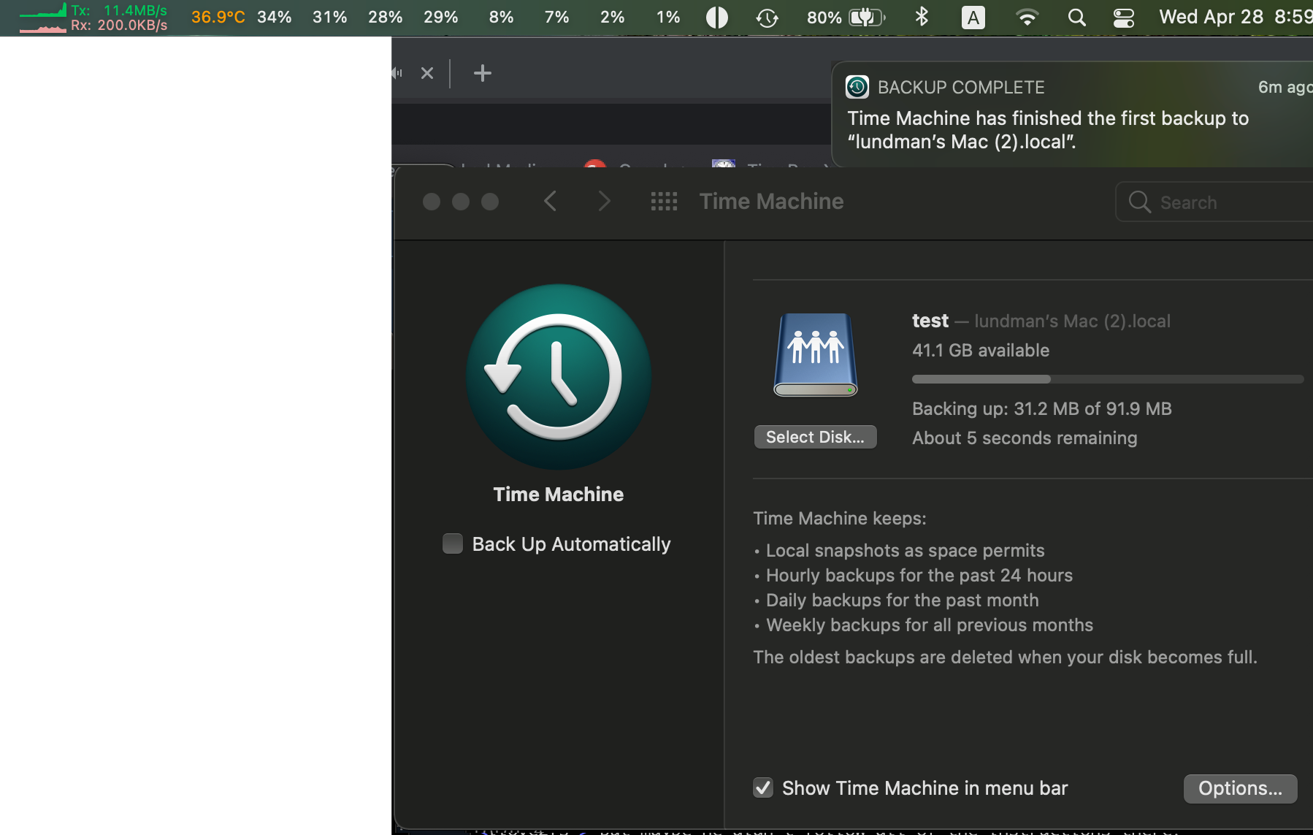The height and width of the screenshot is (835, 1313).
Task: Open a new browser tab with plus
Action: point(483,73)
